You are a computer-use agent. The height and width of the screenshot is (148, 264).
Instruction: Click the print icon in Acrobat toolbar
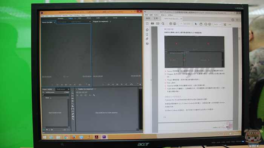[x=152, y=24]
